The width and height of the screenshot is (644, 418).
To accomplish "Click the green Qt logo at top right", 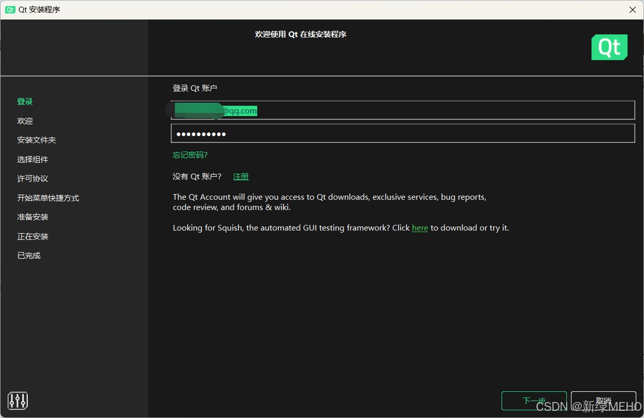I will coord(609,47).
